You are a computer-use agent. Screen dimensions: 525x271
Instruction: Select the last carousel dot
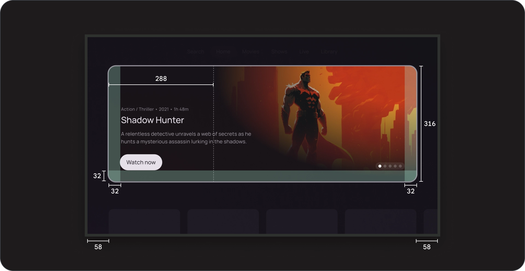(400, 166)
